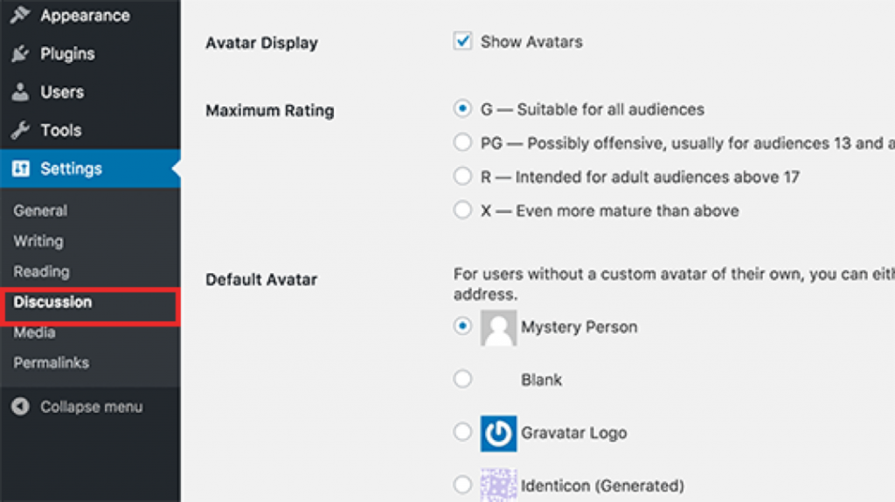Image resolution: width=895 pixels, height=502 pixels.
Task: Click the Users person icon
Action: coord(20,92)
